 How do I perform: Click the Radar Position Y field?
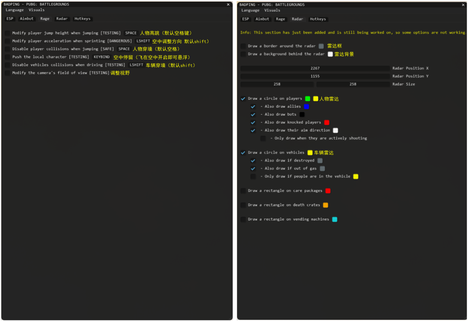pos(315,76)
